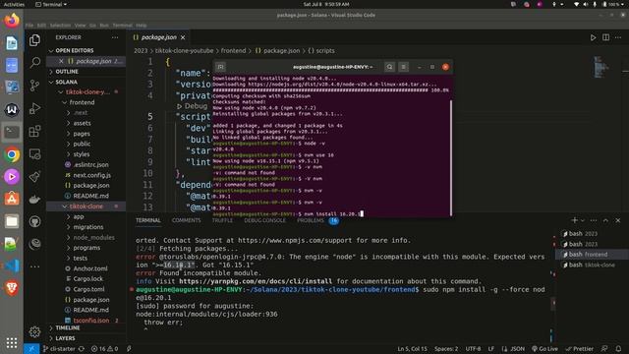This screenshot has width=629, height=354.
Task: Expand the programs folder
Action: (x=86, y=248)
